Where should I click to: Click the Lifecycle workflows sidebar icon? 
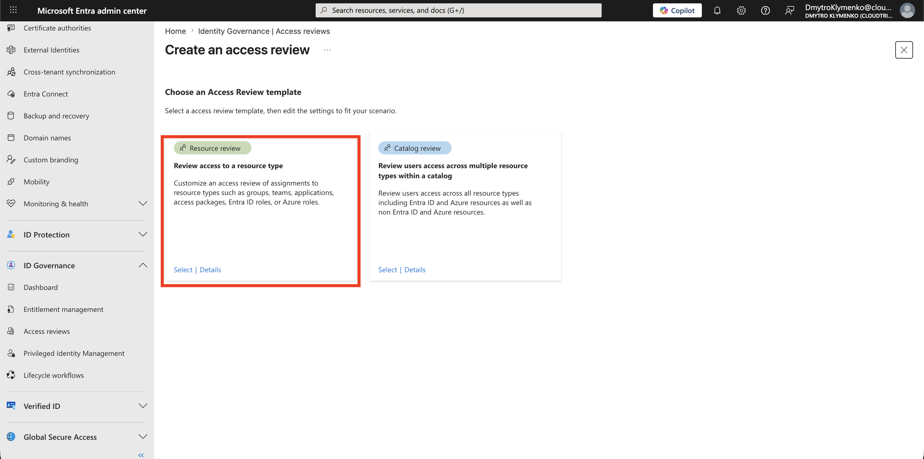coord(11,375)
